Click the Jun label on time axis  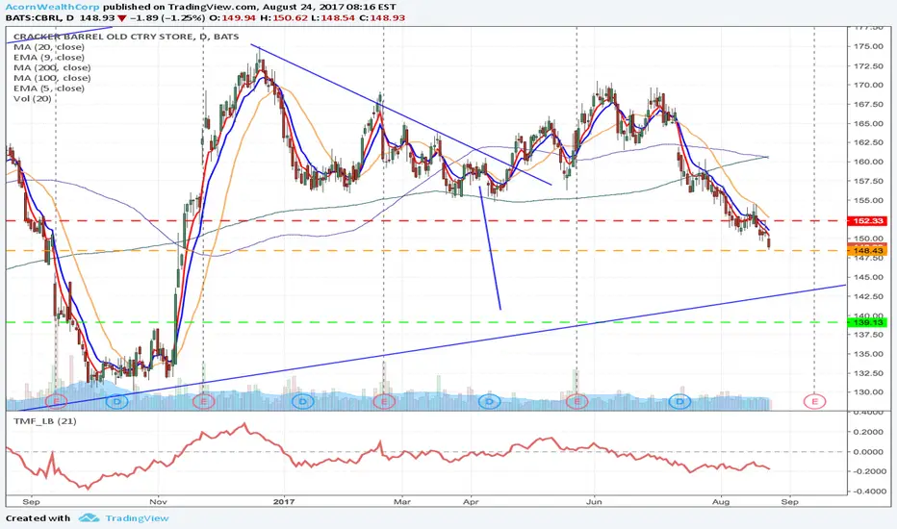coord(595,501)
